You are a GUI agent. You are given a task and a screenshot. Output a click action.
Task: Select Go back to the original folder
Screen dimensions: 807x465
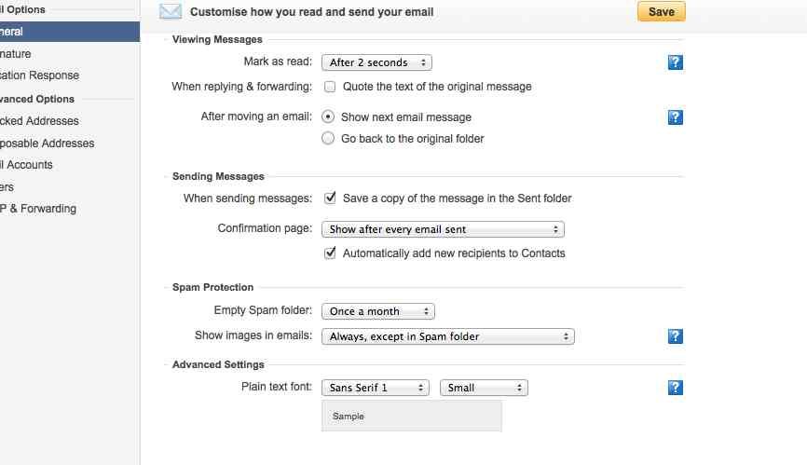[328, 138]
